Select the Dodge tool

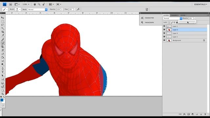tap(3, 64)
